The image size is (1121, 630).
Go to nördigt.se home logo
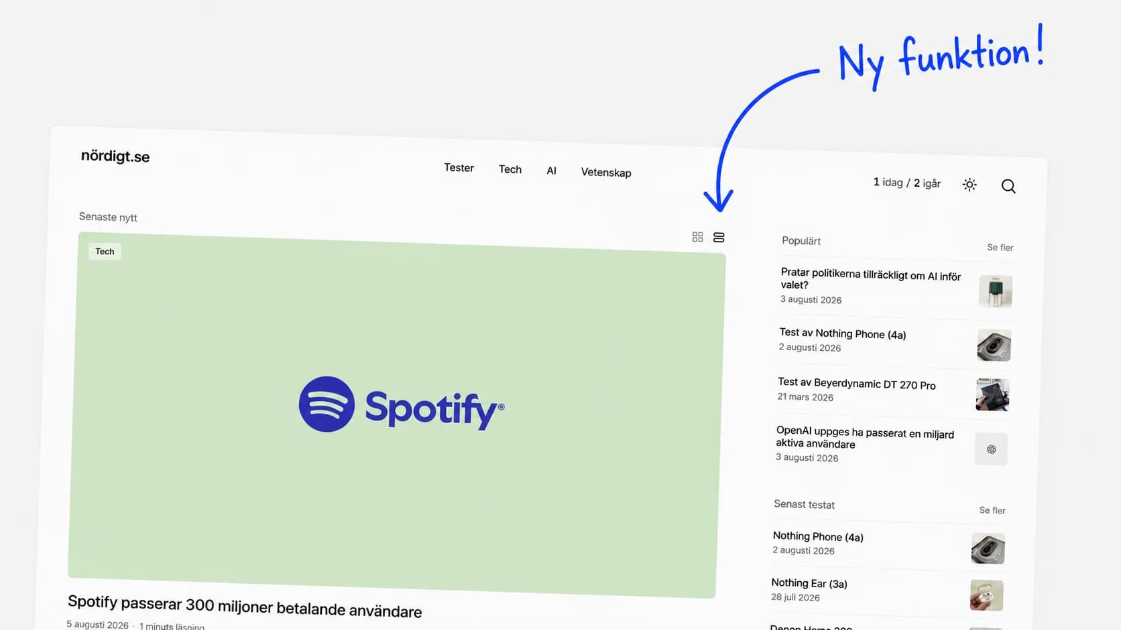pyautogui.click(x=115, y=157)
